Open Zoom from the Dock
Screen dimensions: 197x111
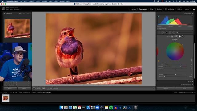(97, 108)
